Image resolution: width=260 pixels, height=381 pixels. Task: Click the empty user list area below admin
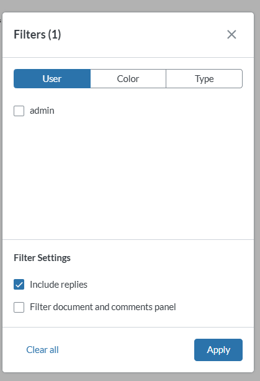tap(128, 177)
